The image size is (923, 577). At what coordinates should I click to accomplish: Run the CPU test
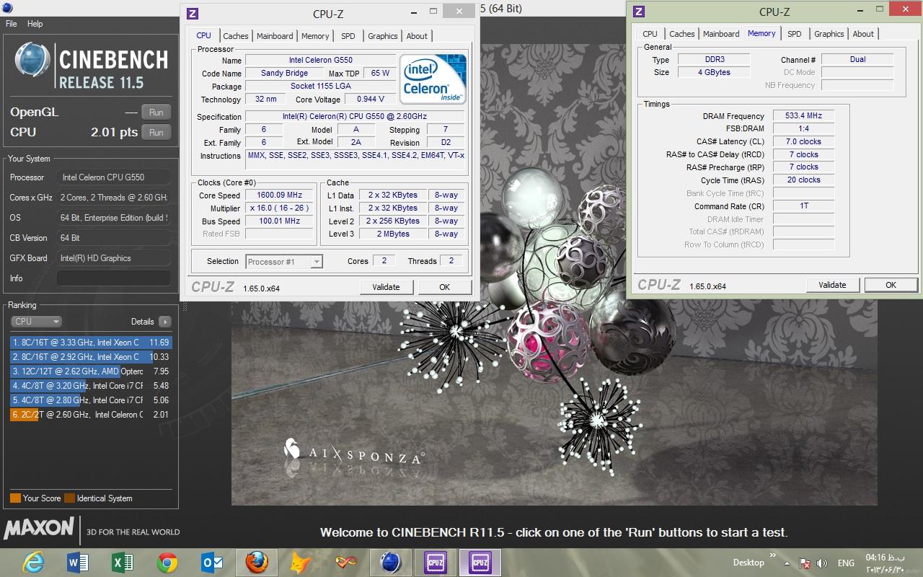(156, 132)
